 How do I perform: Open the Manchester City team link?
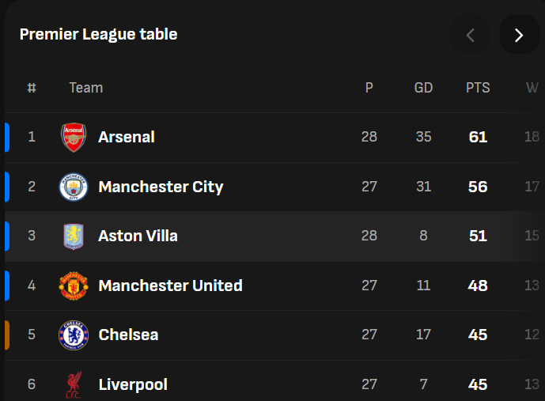click(161, 187)
